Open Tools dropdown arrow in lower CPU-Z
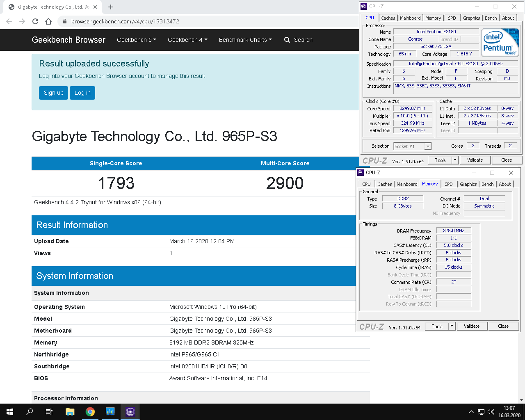The height and width of the screenshot is (420, 525). coord(452,326)
